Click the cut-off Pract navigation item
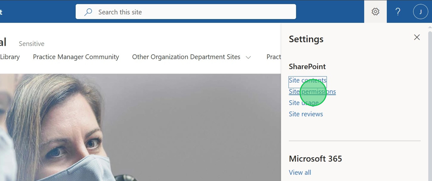The height and width of the screenshot is (181, 432). (273, 57)
